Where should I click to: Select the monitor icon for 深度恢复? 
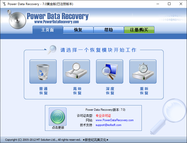110,71
